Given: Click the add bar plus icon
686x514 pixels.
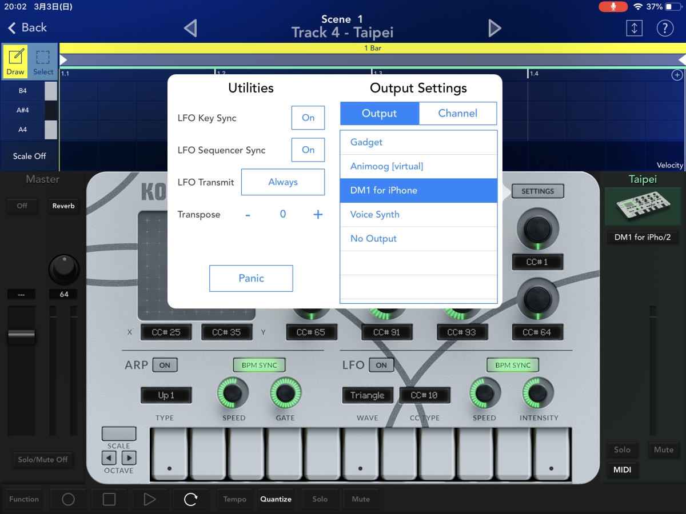Looking at the screenshot, I should [x=677, y=75].
